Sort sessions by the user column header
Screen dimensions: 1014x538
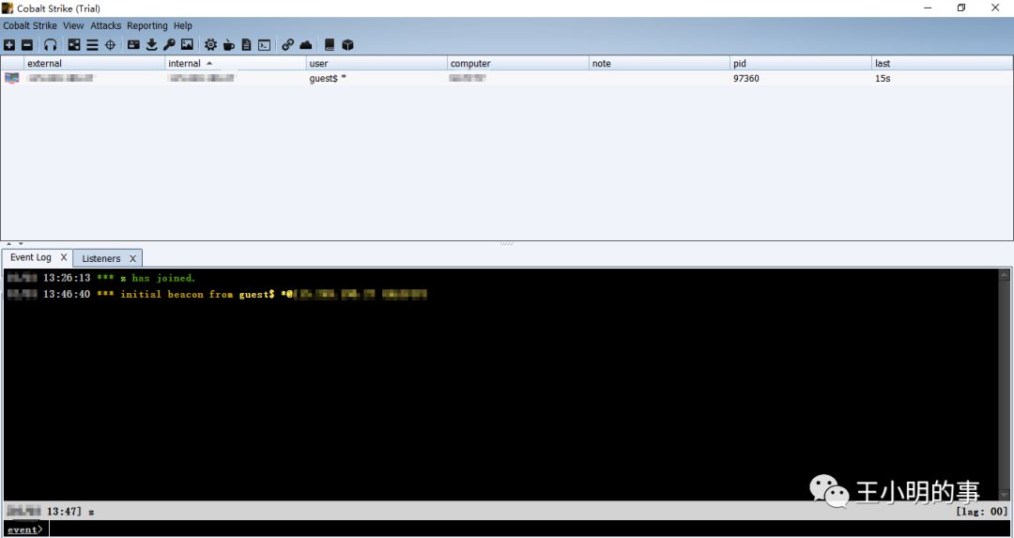376,63
